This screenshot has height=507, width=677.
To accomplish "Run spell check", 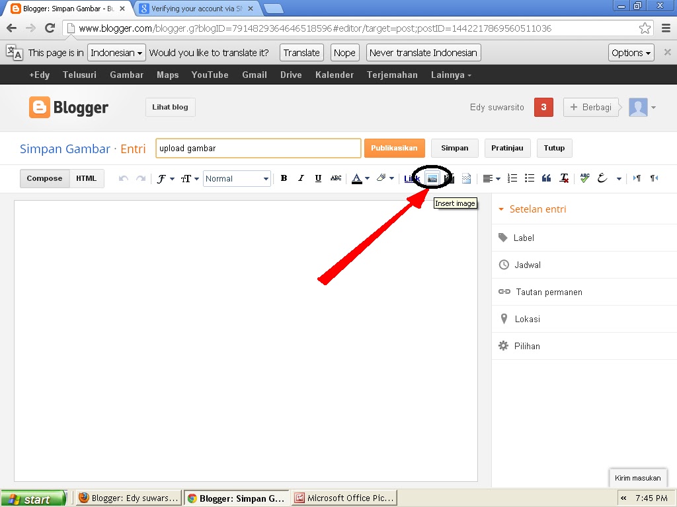I will tap(584, 178).
